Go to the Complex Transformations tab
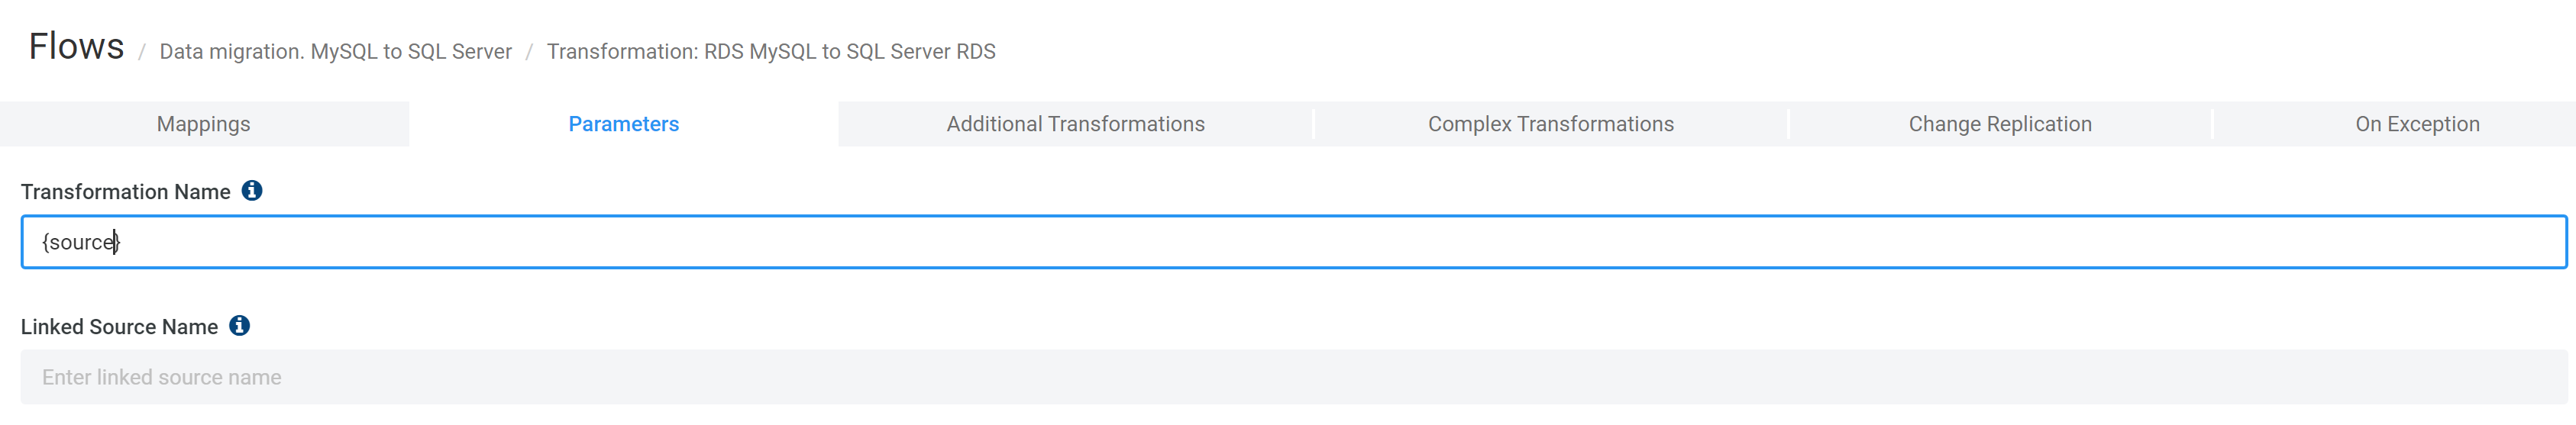 pos(1551,124)
